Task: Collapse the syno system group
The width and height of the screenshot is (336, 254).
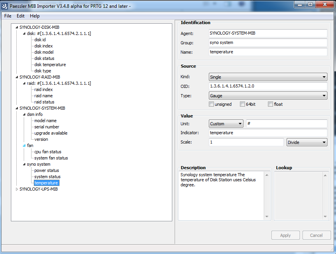Action: (24, 164)
